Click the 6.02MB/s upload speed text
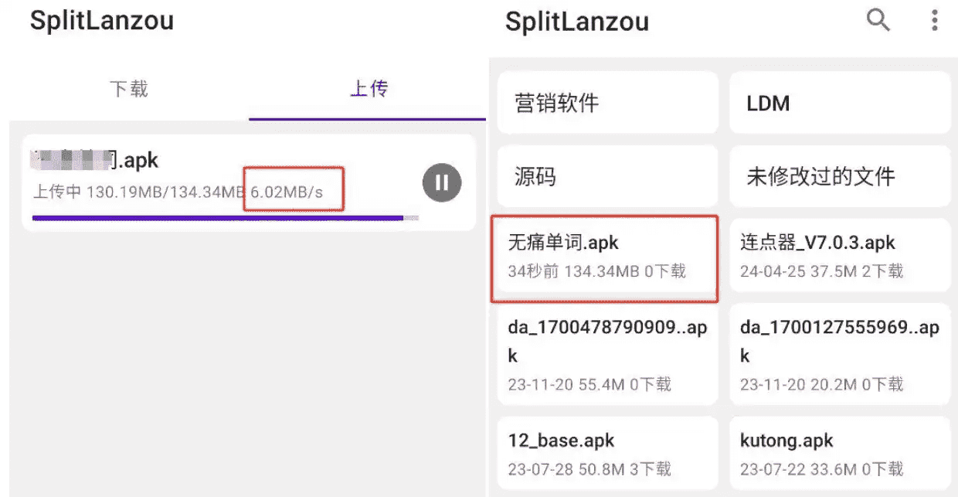The width and height of the screenshot is (958, 497). click(x=287, y=192)
